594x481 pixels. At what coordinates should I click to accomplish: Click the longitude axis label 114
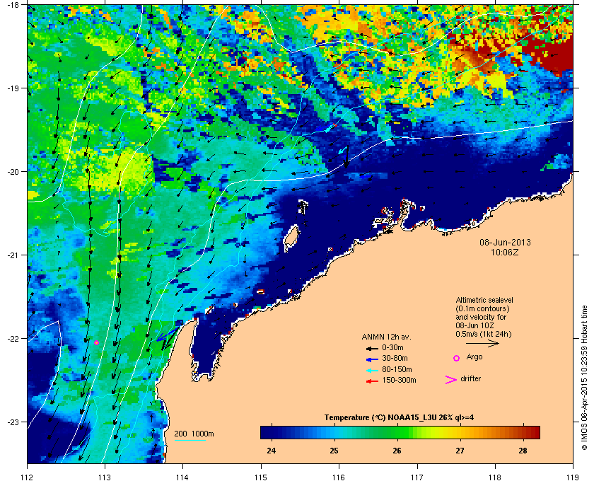tap(182, 477)
